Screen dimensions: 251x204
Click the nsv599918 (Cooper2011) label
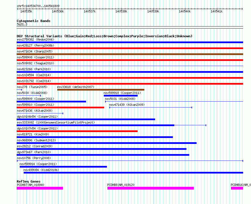[122, 93]
